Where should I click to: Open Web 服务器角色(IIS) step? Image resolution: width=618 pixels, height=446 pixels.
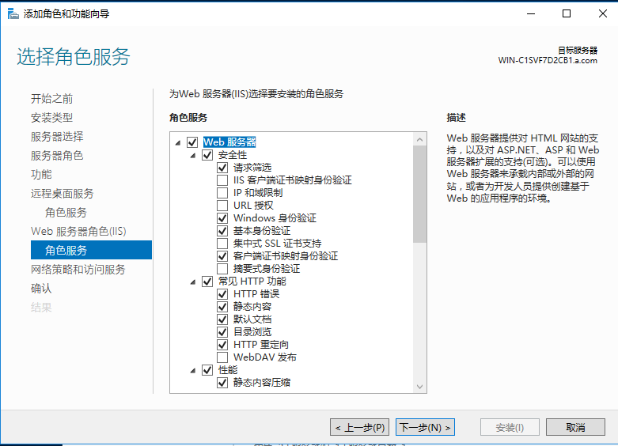coord(78,231)
